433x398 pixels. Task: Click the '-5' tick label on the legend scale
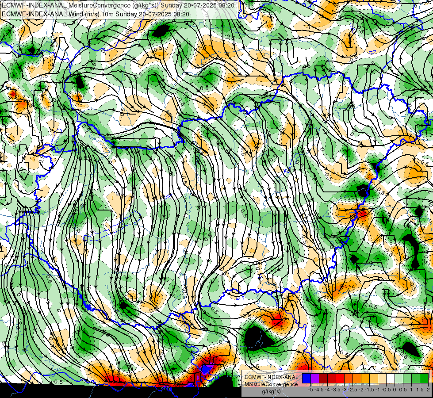[x=310, y=390]
